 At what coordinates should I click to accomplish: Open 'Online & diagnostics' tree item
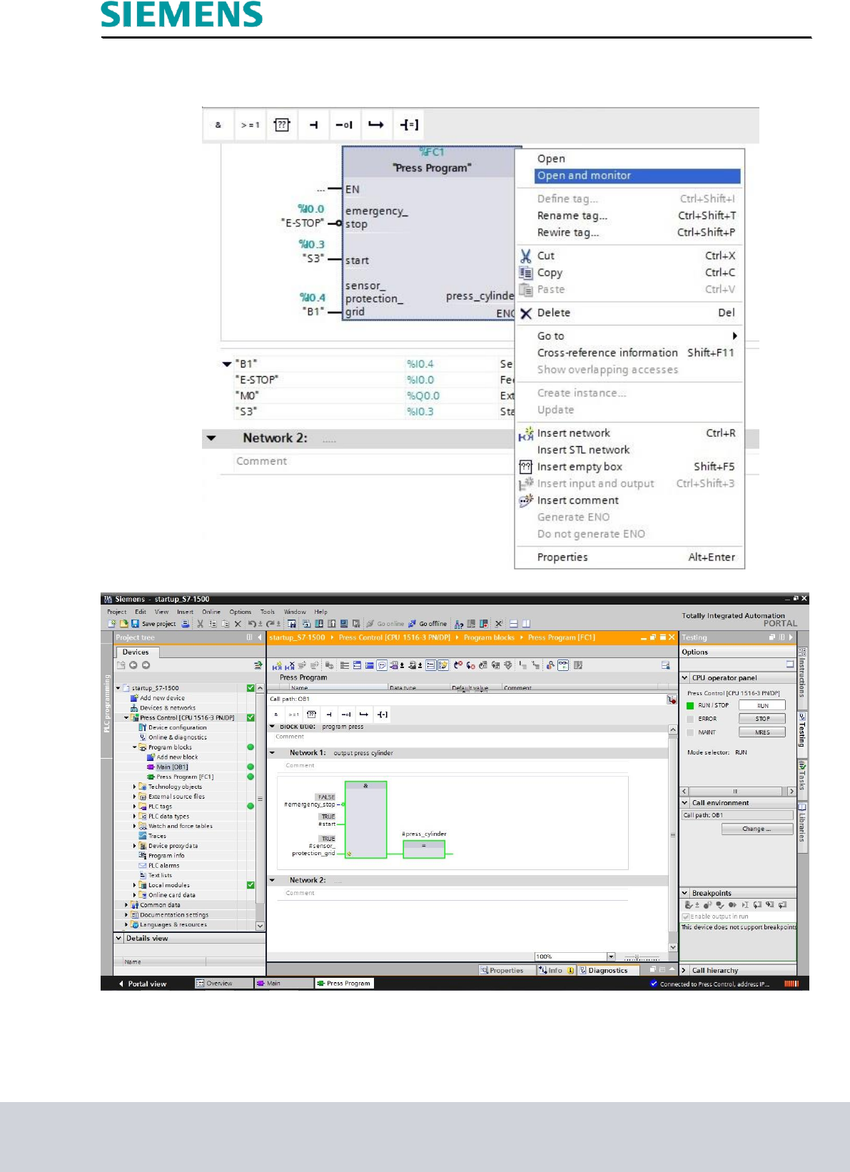[x=177, y=737]
